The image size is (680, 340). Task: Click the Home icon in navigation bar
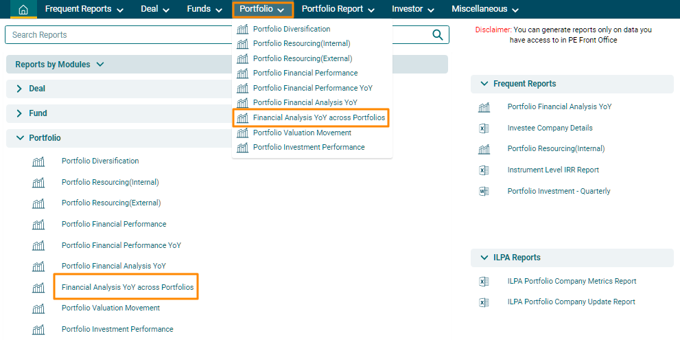coord(23,10)
